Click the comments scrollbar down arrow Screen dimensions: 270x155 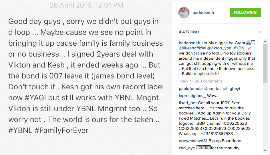265,150
